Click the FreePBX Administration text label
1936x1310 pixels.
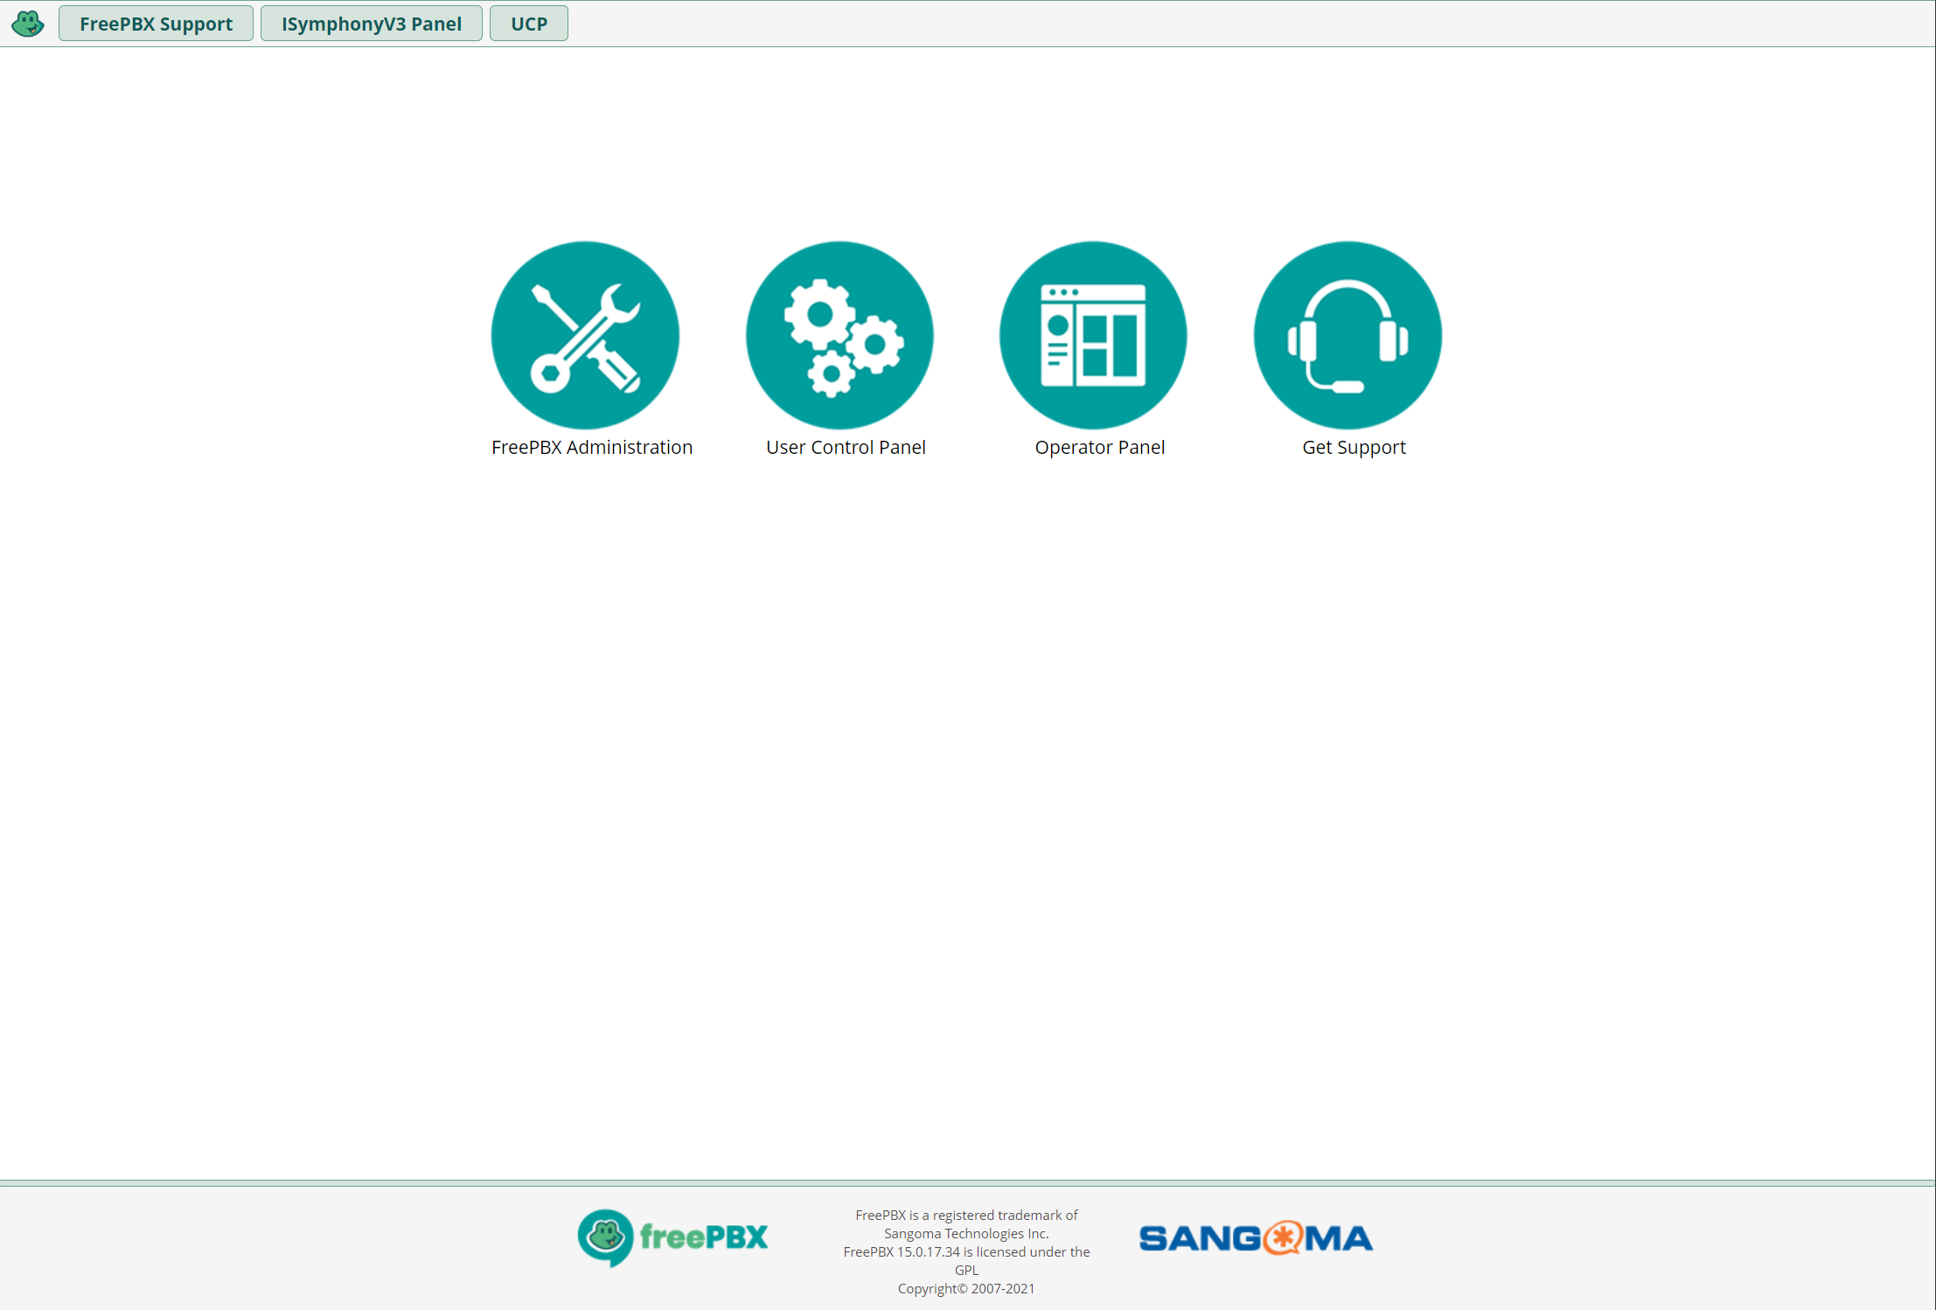click(x=592, y=448)
